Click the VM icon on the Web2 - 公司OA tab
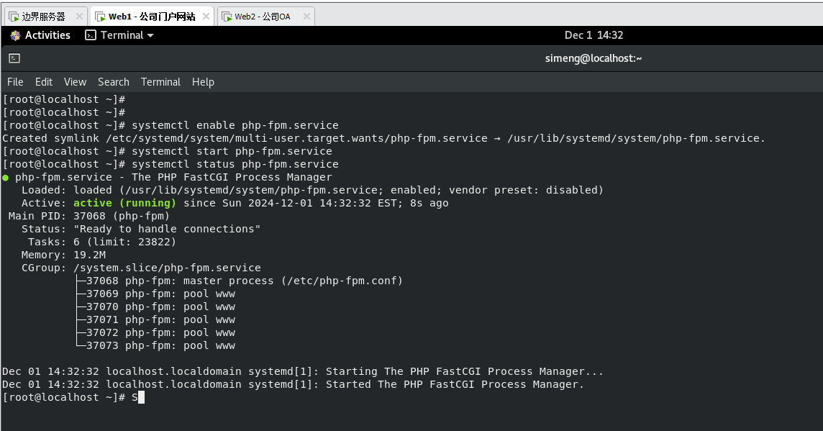This screenshot has height=431, width=823. (227, 17)
